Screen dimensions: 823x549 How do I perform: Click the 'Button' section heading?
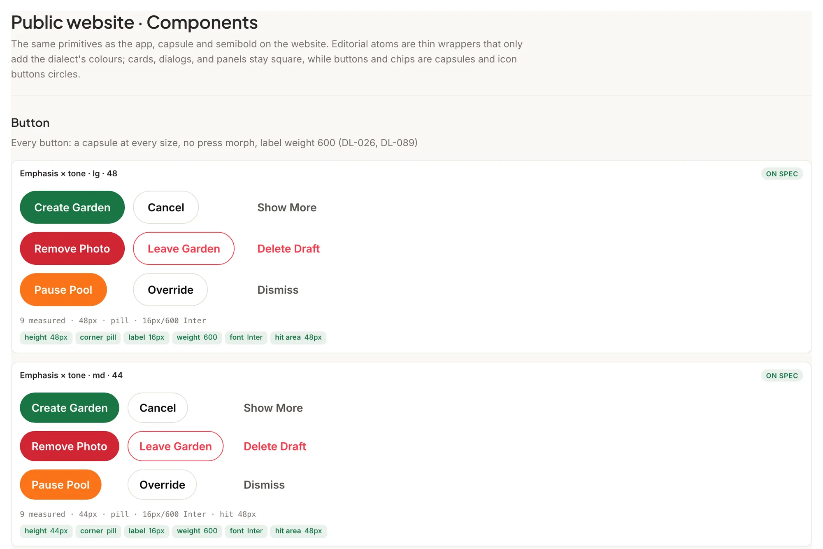30,123
